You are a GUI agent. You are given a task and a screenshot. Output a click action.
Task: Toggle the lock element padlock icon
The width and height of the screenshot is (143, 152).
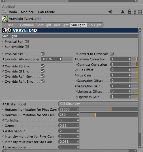point(129,12)
